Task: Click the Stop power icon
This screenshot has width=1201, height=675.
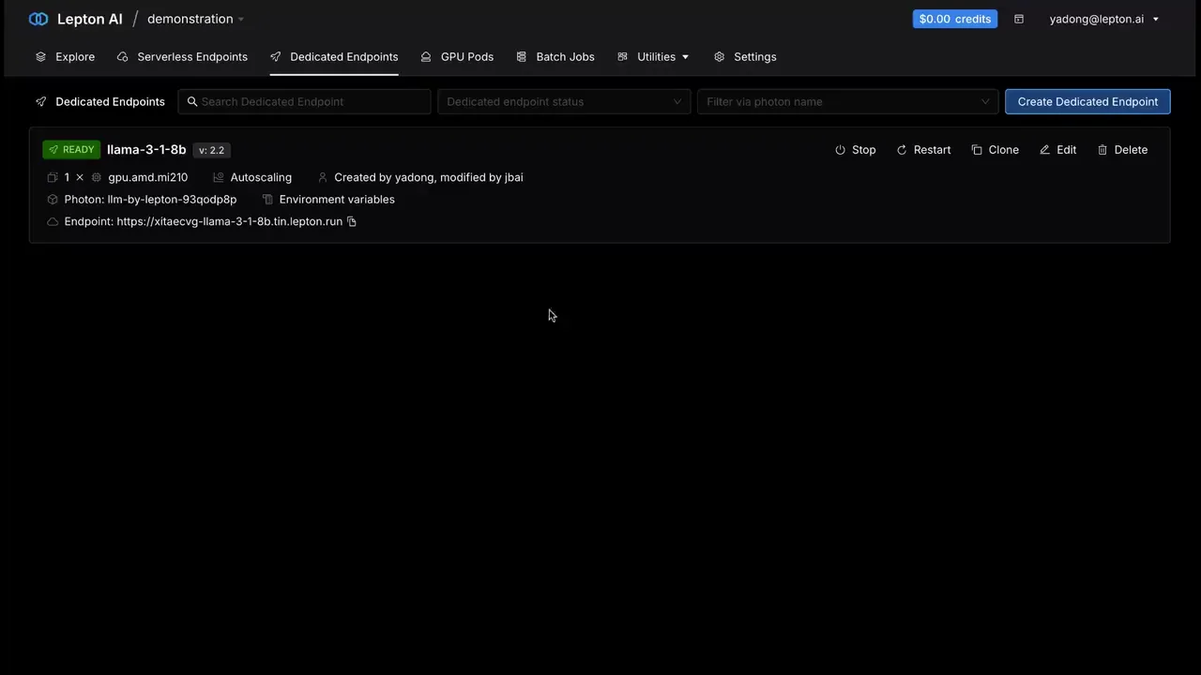Action: [x=840, y=150]
